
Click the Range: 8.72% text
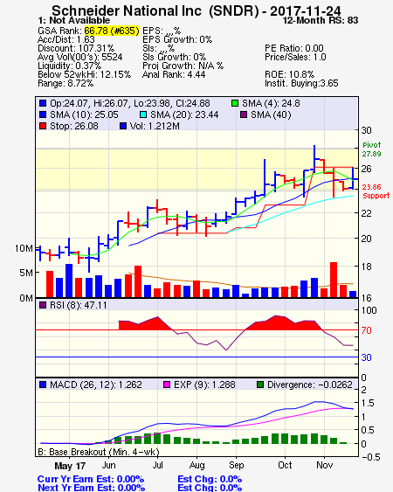65,84
